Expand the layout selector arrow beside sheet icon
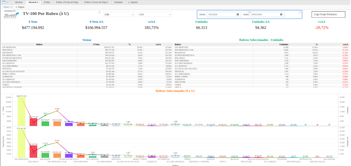The width and height of the screenshot is (351, 166). pyautogui.click(x=8, y=2)
